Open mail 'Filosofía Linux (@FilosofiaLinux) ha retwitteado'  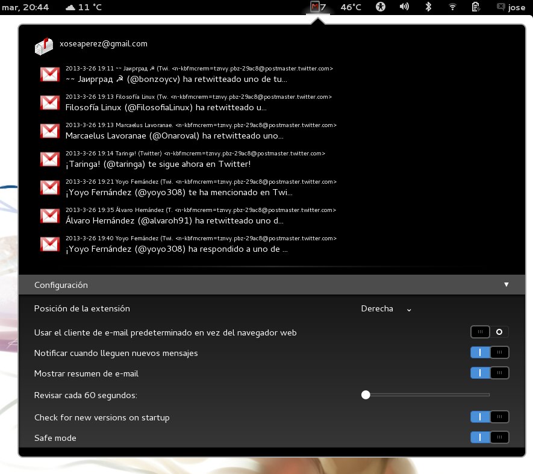pyautogui.click(x=166, y=107)
